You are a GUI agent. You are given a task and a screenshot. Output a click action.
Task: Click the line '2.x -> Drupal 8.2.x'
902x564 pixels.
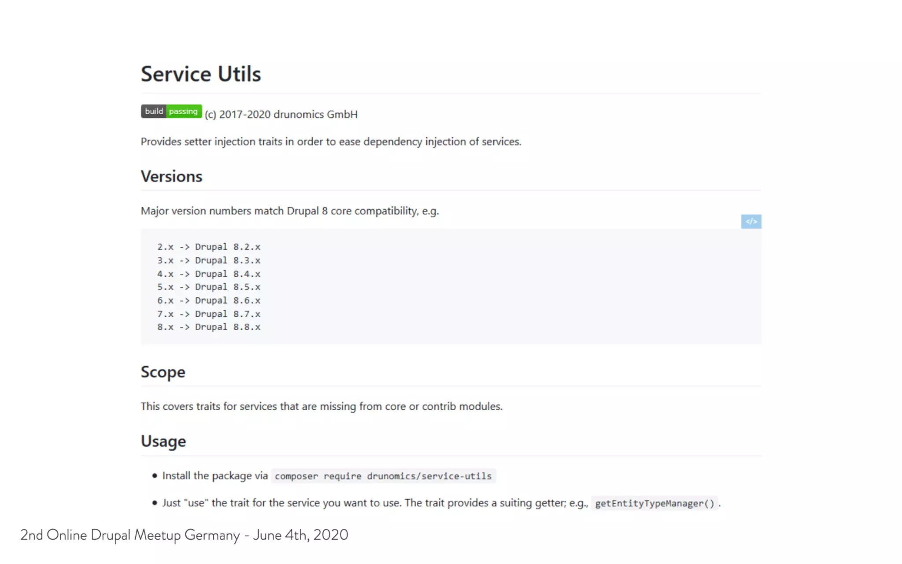point(209,247)
